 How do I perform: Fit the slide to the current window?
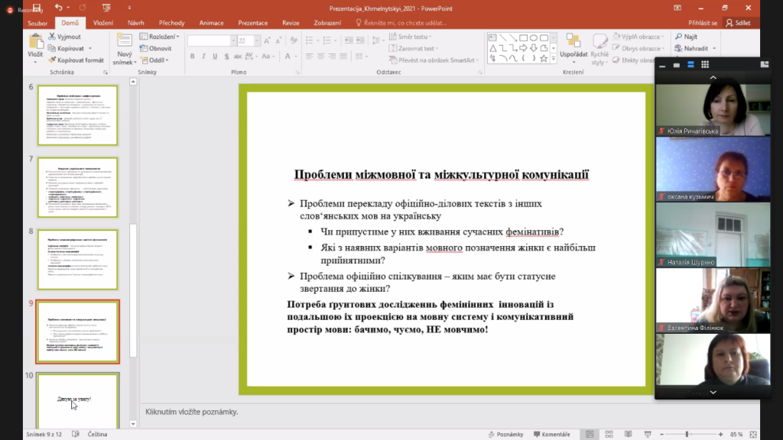[753, 435]
